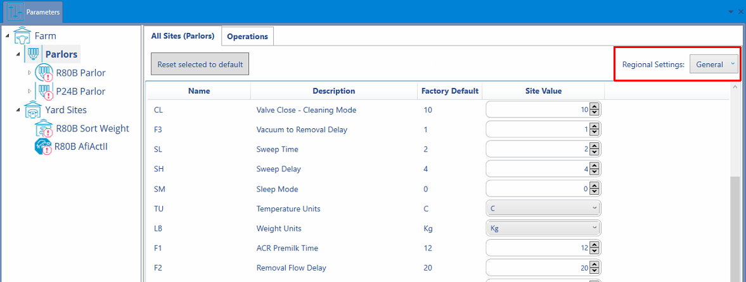Increase the Sweep Time value with up arrow
This screenshot has height=282, width=746.
595,146
